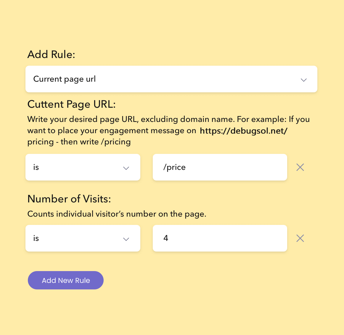Image resolution: width=344 pixels, height=335 pixels.
Task: Click the chevron arrow in the visits condition selector
Action: click(x=126, y=239)
